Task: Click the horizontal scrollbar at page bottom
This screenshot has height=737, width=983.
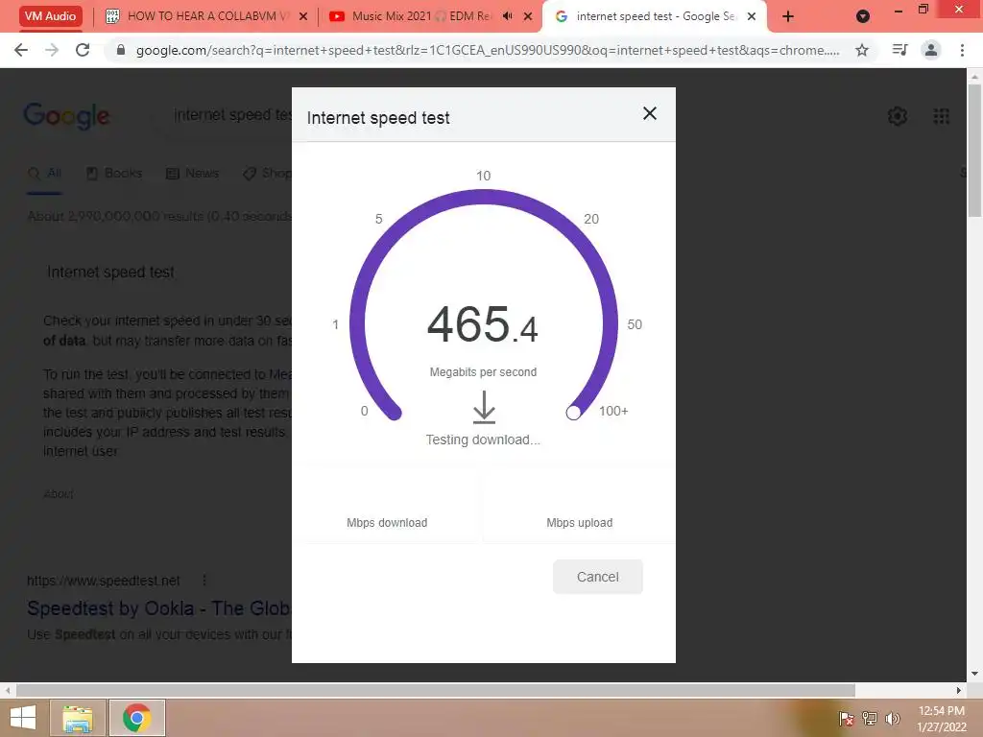Action: click(436, 690)
